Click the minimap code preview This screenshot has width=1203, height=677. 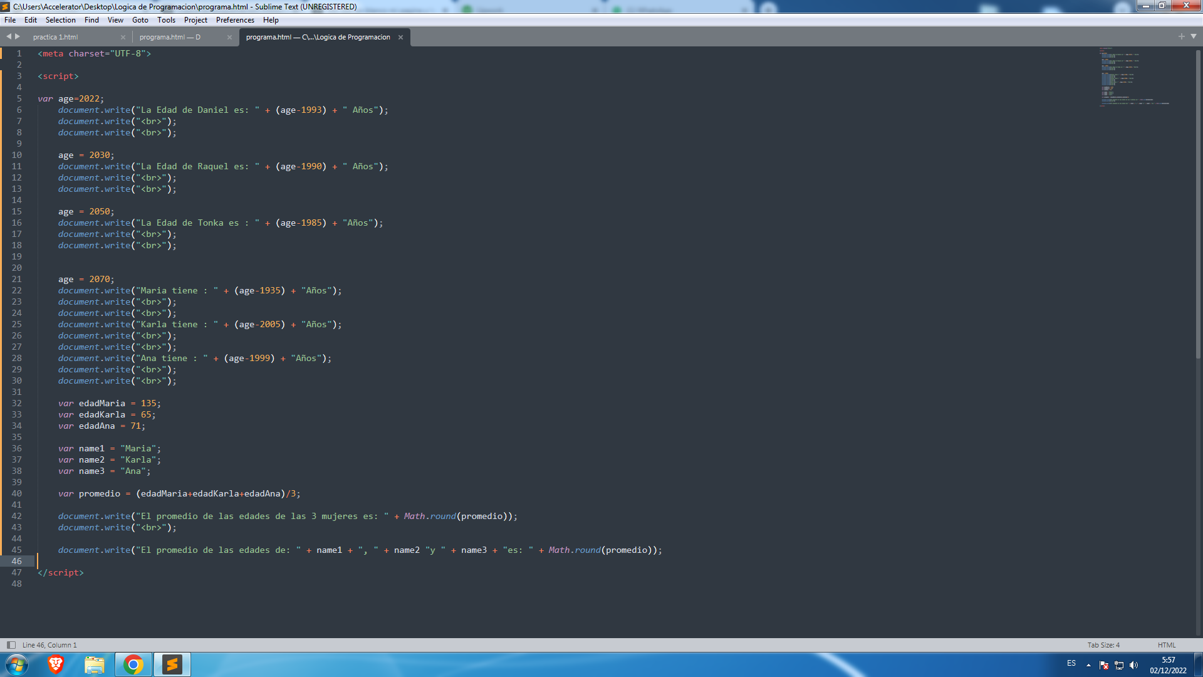[x=1134, y=76]
